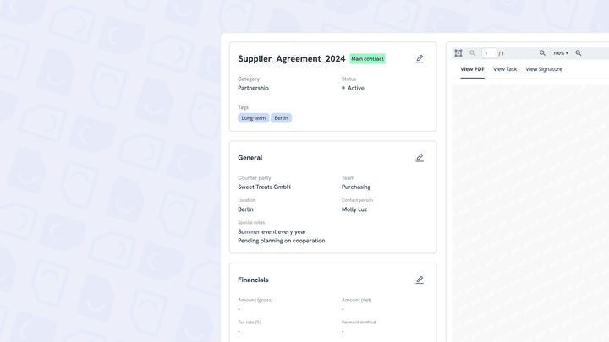Click the Berlin tag chip

click(282, 118)
